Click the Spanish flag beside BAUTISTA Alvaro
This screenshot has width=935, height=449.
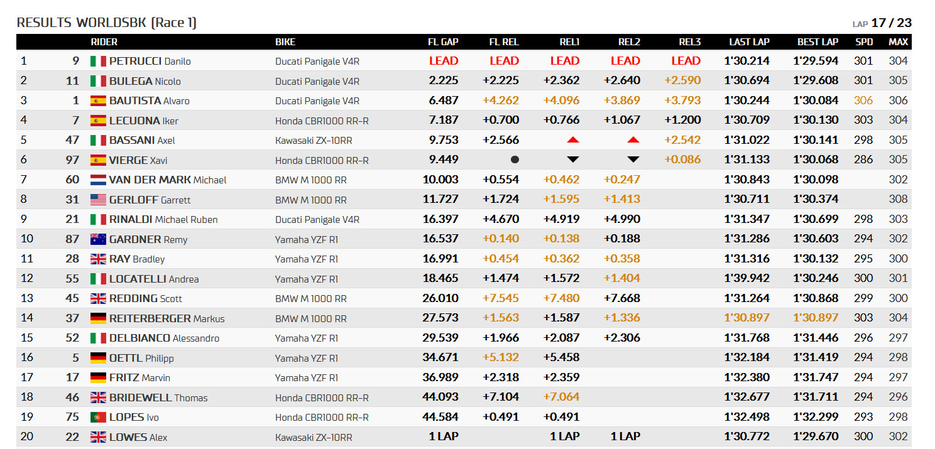tap(98, 100)
